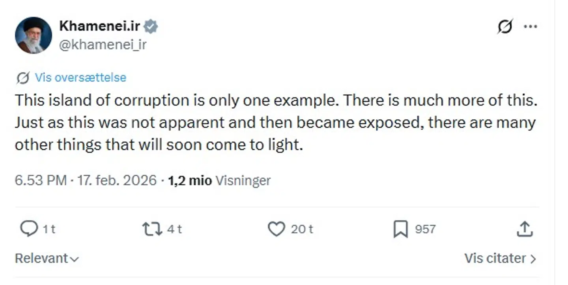Click the Grok translation icon beside Vis oversættelse
The height and width of the screenshot is (285, 568).
coord(22,78)
